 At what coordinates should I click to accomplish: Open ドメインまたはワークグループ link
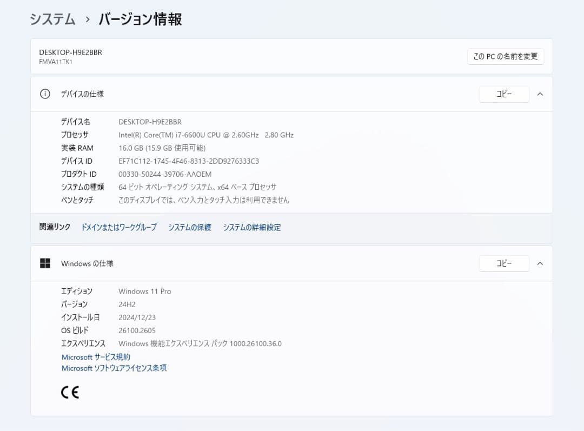point(118,227)
